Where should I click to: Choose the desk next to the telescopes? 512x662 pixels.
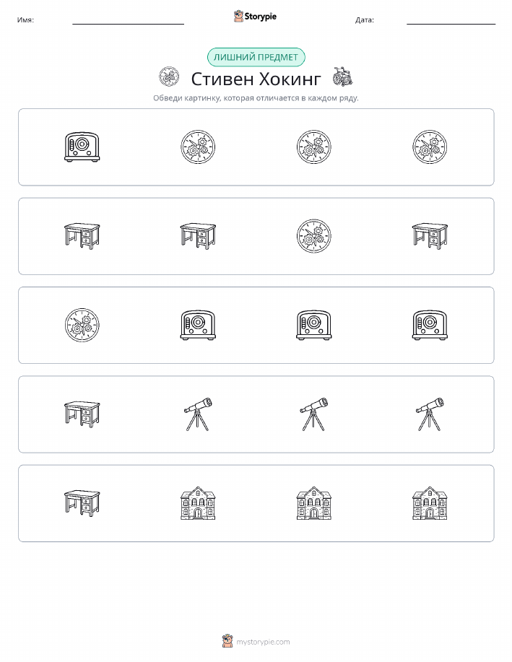tap(82, 414)
